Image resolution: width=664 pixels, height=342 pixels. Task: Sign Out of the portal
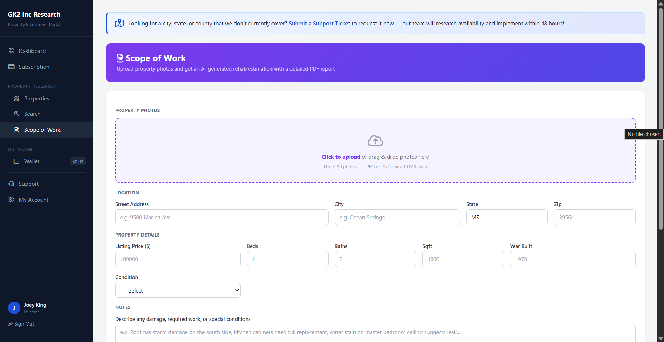tap(21, 324)
